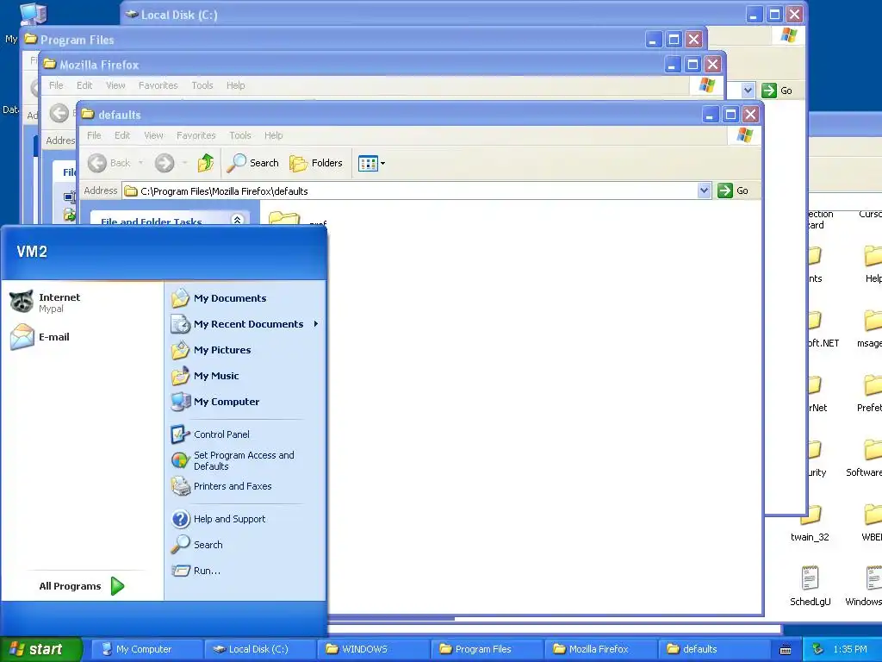The width and height of the screenshot is (882, 662).
Task: Switch to Mozilla Firefox taskbar button
Action: pyautogui.click(x=599, y=649)
